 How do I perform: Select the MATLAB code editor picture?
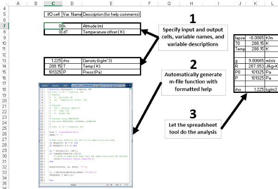tap(86, 135)
